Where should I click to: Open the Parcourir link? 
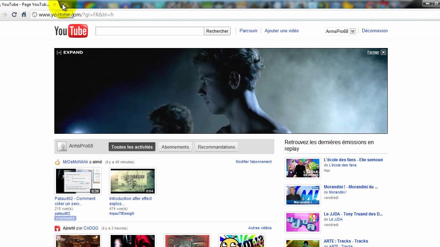(x=249, y=31)
